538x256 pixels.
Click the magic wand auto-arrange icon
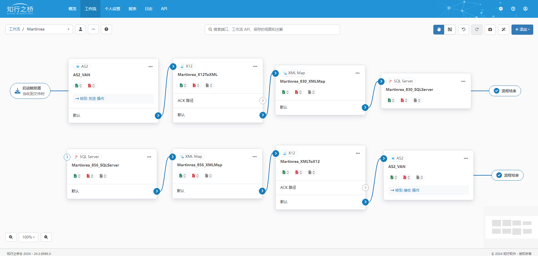(503, 30)
